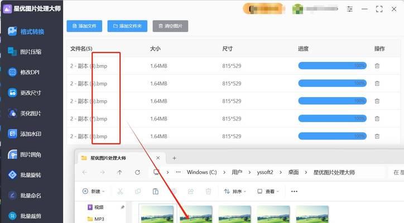
Task: Click the pin icon beside 视频
Action: (122, 207)
